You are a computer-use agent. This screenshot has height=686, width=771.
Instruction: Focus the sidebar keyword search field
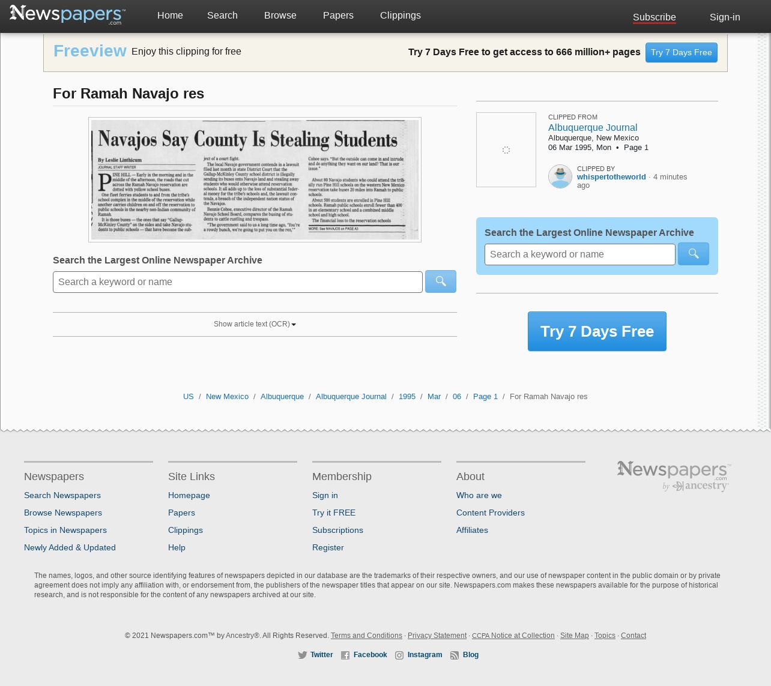coord(580,254)
